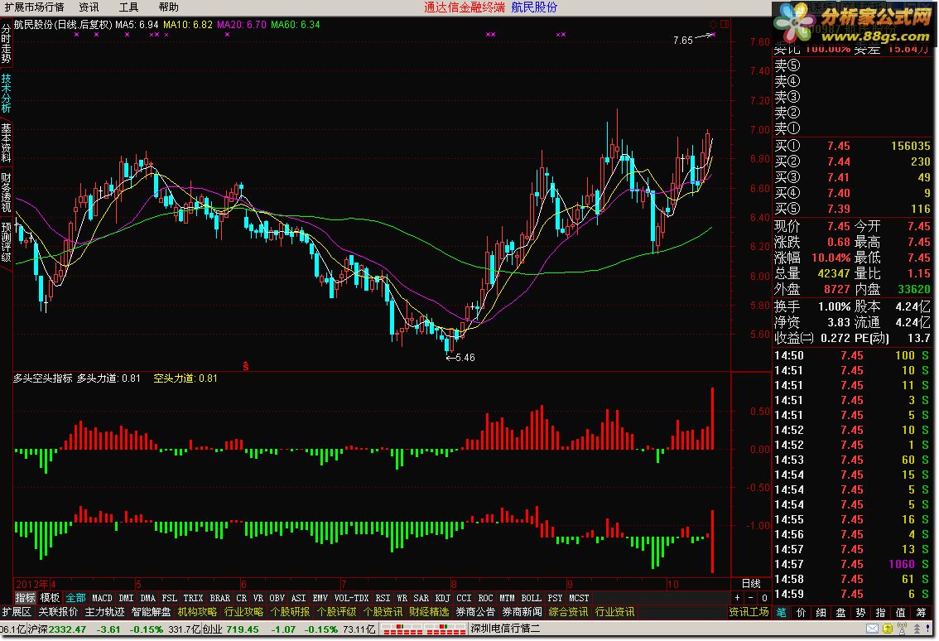This screenshot has height=641, width=939.
Task: Apply the DMI indicator
Action: [x=127, y=598]
